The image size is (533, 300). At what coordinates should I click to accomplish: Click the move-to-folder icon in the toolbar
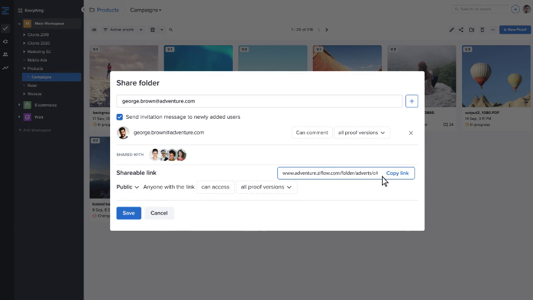coord(472,30)
